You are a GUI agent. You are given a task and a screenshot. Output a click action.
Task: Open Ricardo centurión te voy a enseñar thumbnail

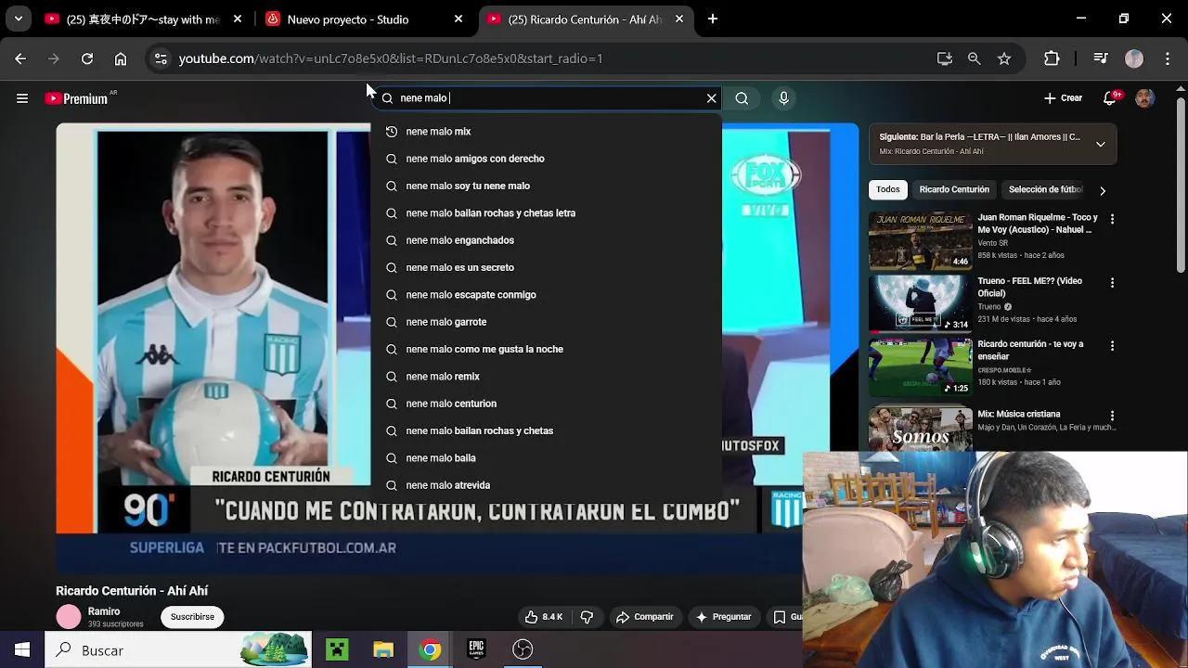[920, 366]
